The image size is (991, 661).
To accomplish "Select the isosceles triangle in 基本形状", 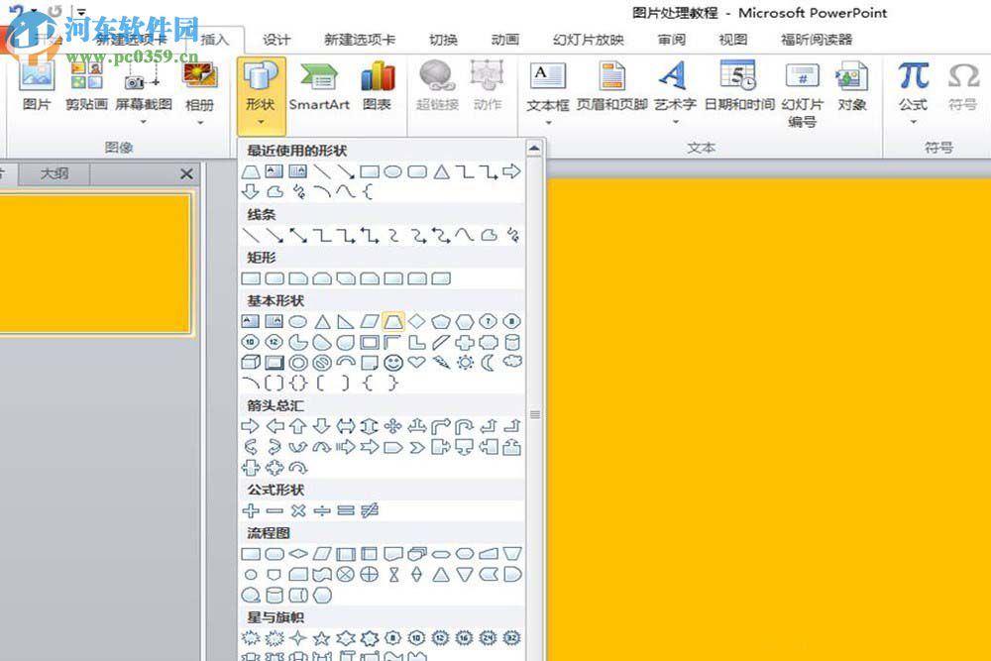I will coord(322,322).
